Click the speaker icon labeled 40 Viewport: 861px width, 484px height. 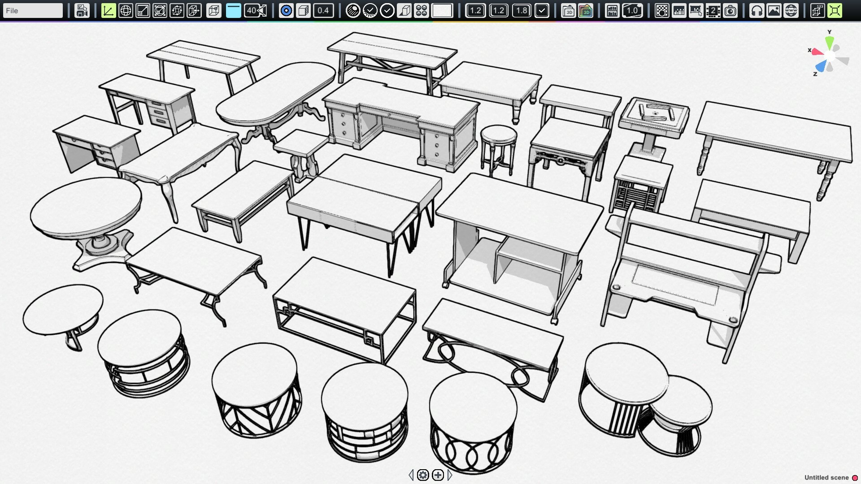(255, 10)
